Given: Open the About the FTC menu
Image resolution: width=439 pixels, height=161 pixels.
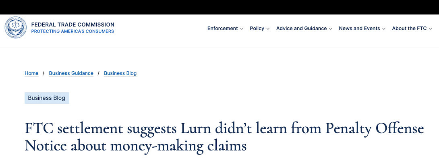Looking at the screenshot, I should pyautogui.click(x=409, y=29).
